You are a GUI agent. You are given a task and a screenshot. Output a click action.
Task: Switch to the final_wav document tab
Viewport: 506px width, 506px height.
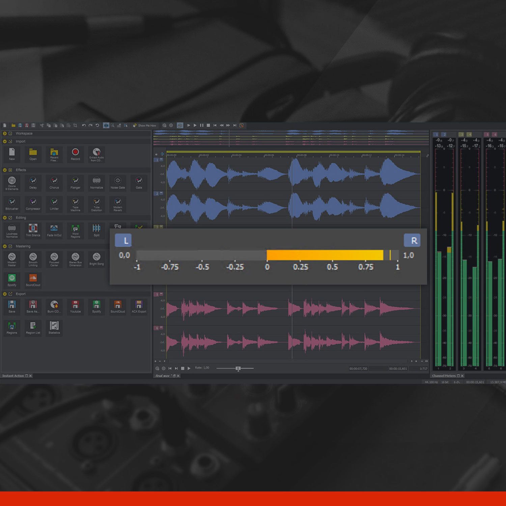pos(163,375)
